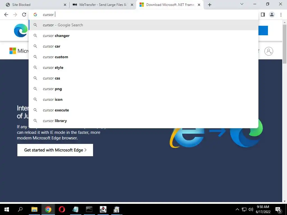Open the new tab plus button
Image resolution: width=287 pixels, height=215 pixels.
pyautogui.click(x=210, y=5)
